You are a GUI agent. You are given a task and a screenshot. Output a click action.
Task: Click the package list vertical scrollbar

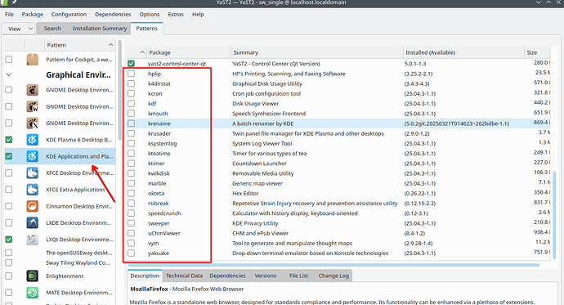click(554, 215)
